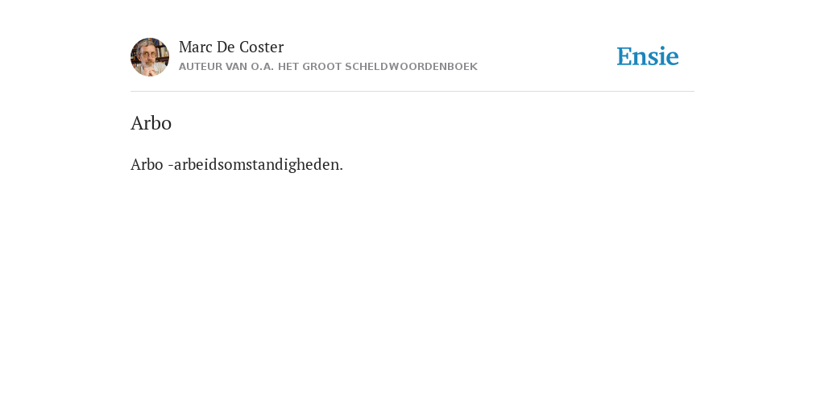Viewport: 825px width, 412px height.
Task: Click the subtitle starting with AUTEUR VAN
Action: tap(328, 67)
